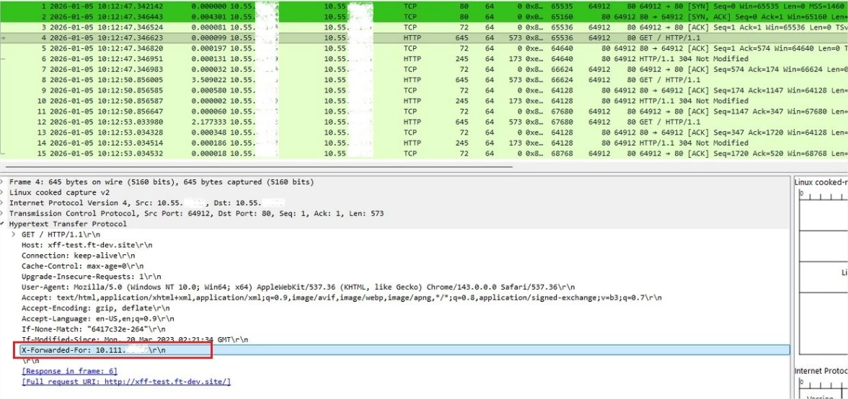Select packet 3 ACK Seq=1 Ack=1
Screen dimensions: 848x399
(x=424, y=27)
